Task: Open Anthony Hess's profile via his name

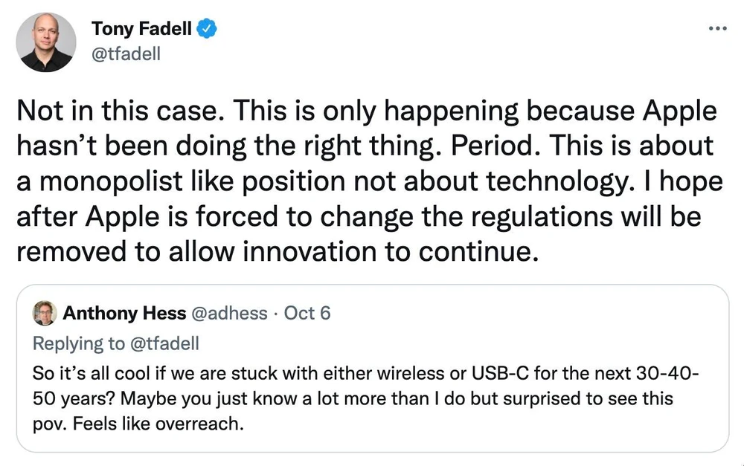Action: [x=124, y=313]
